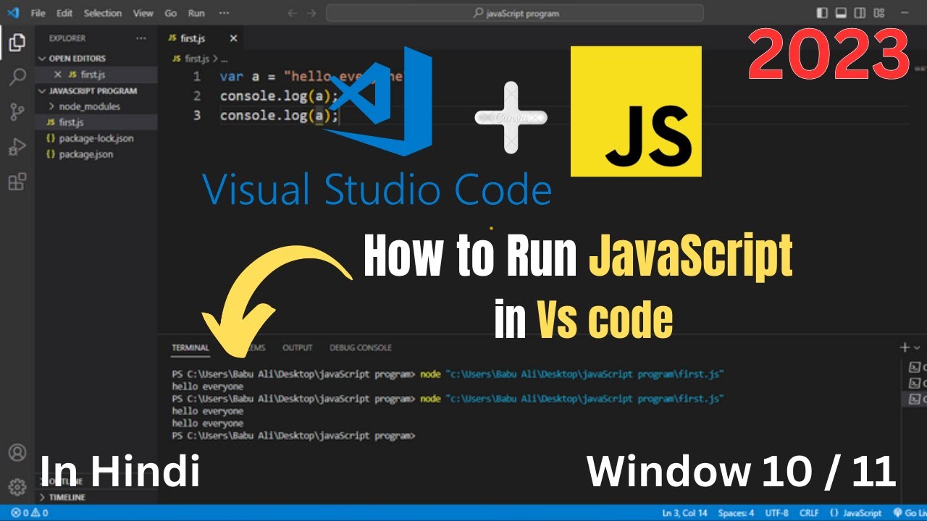927x521 pixels.
Task: Open the File menu
Action: 38,13
